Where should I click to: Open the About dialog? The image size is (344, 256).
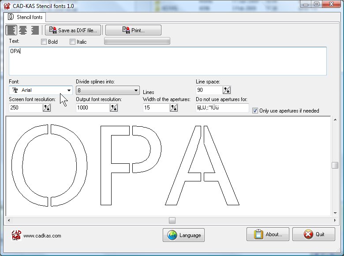coord(268,234)
